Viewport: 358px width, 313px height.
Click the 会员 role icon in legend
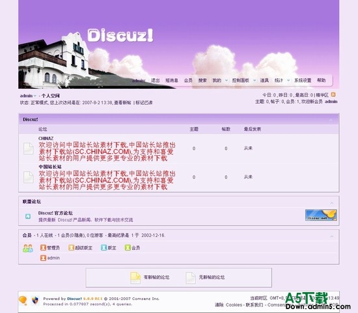(128, 248)
